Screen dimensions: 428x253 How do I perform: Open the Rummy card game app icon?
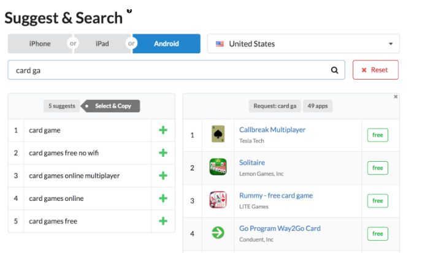218,200
